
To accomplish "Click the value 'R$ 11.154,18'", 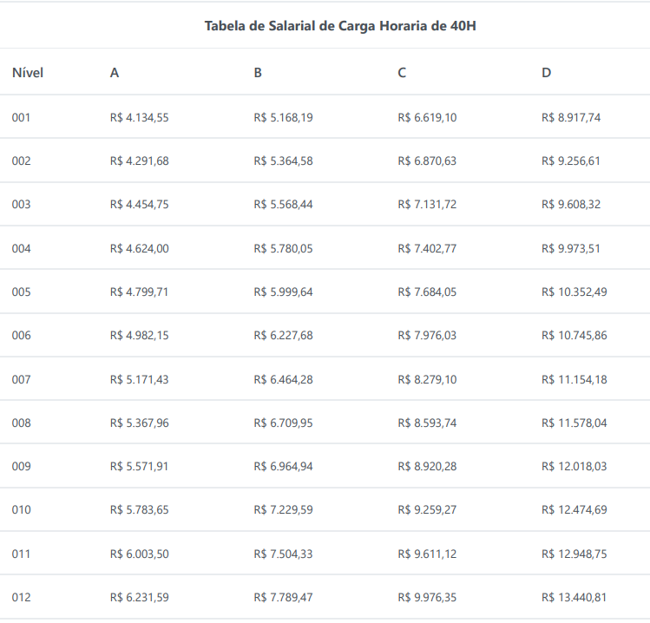I will 574,379.
